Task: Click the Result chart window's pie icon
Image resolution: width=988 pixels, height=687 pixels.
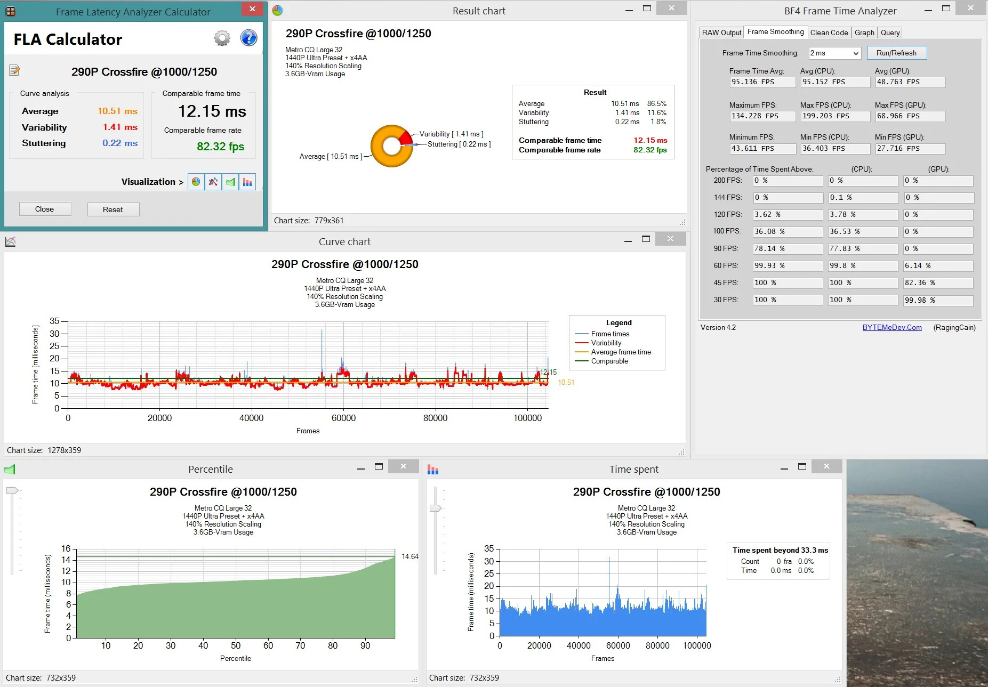Action: pyautogui.click(x=278, y=11)
